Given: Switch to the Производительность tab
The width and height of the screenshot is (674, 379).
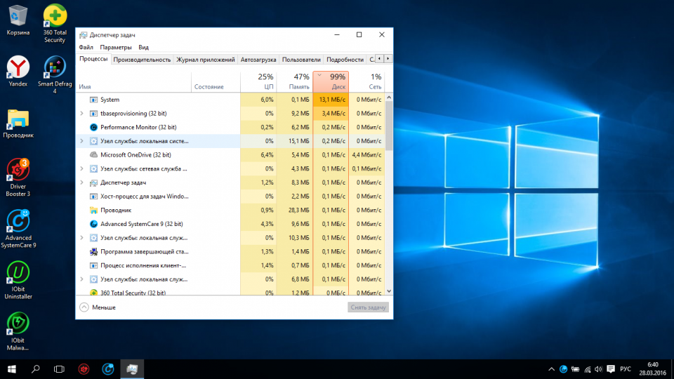Looking at the screenshot, I should (142, 60).
